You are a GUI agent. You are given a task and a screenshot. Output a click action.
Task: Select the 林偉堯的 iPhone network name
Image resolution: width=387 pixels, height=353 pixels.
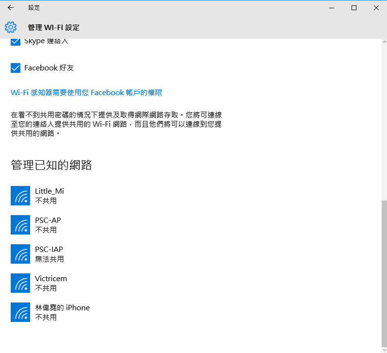click(x=62, y=308)
